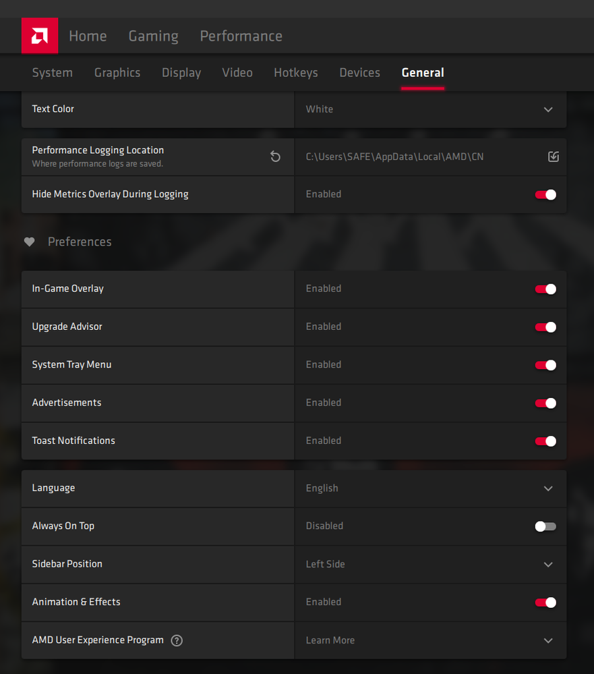This screenshot has width=594, height=674.
Task: Open the Video settings tab
Action: pos(237,73)
